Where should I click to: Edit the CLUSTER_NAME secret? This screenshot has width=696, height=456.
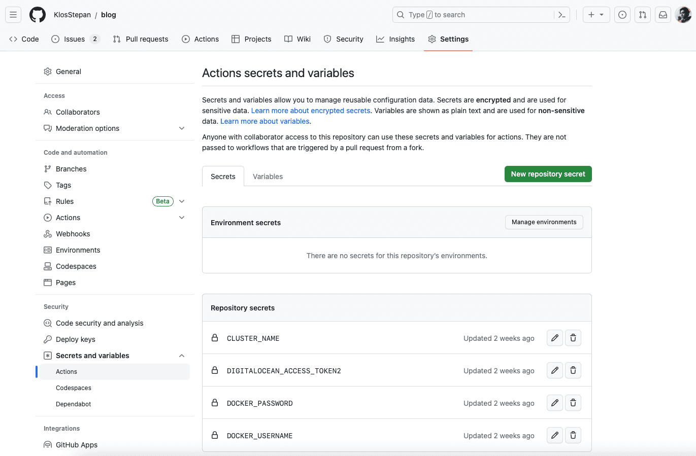555,338
